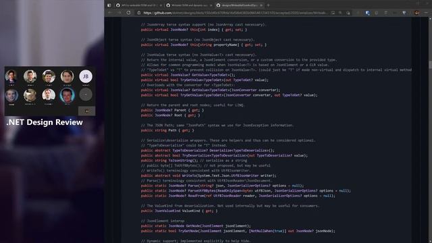Close the 'API for writeable DOM' tab
The height and width of the screenshot is (243, 432).
pyautogui.click(x=161, y=5)
